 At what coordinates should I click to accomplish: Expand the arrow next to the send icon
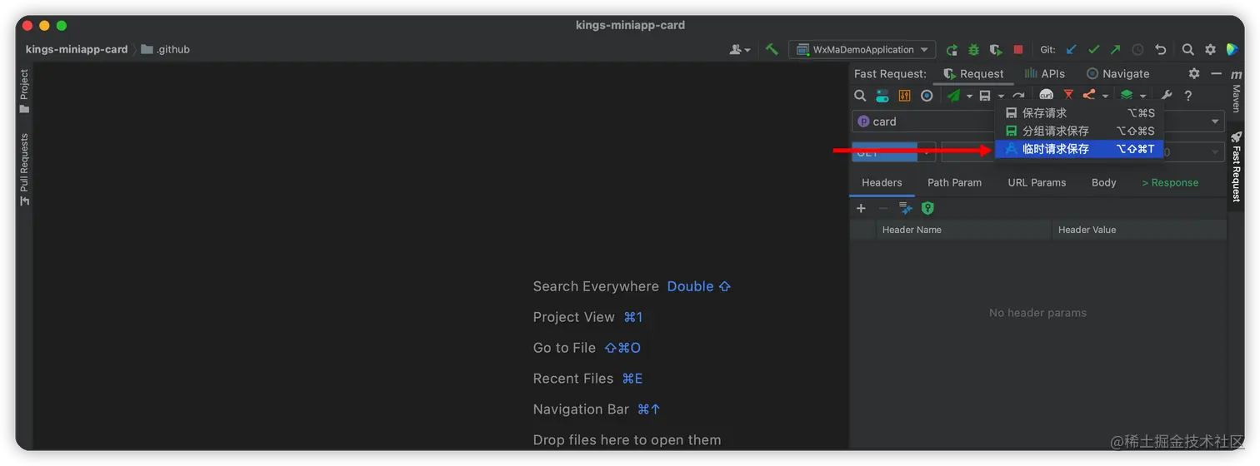(969, 97)
